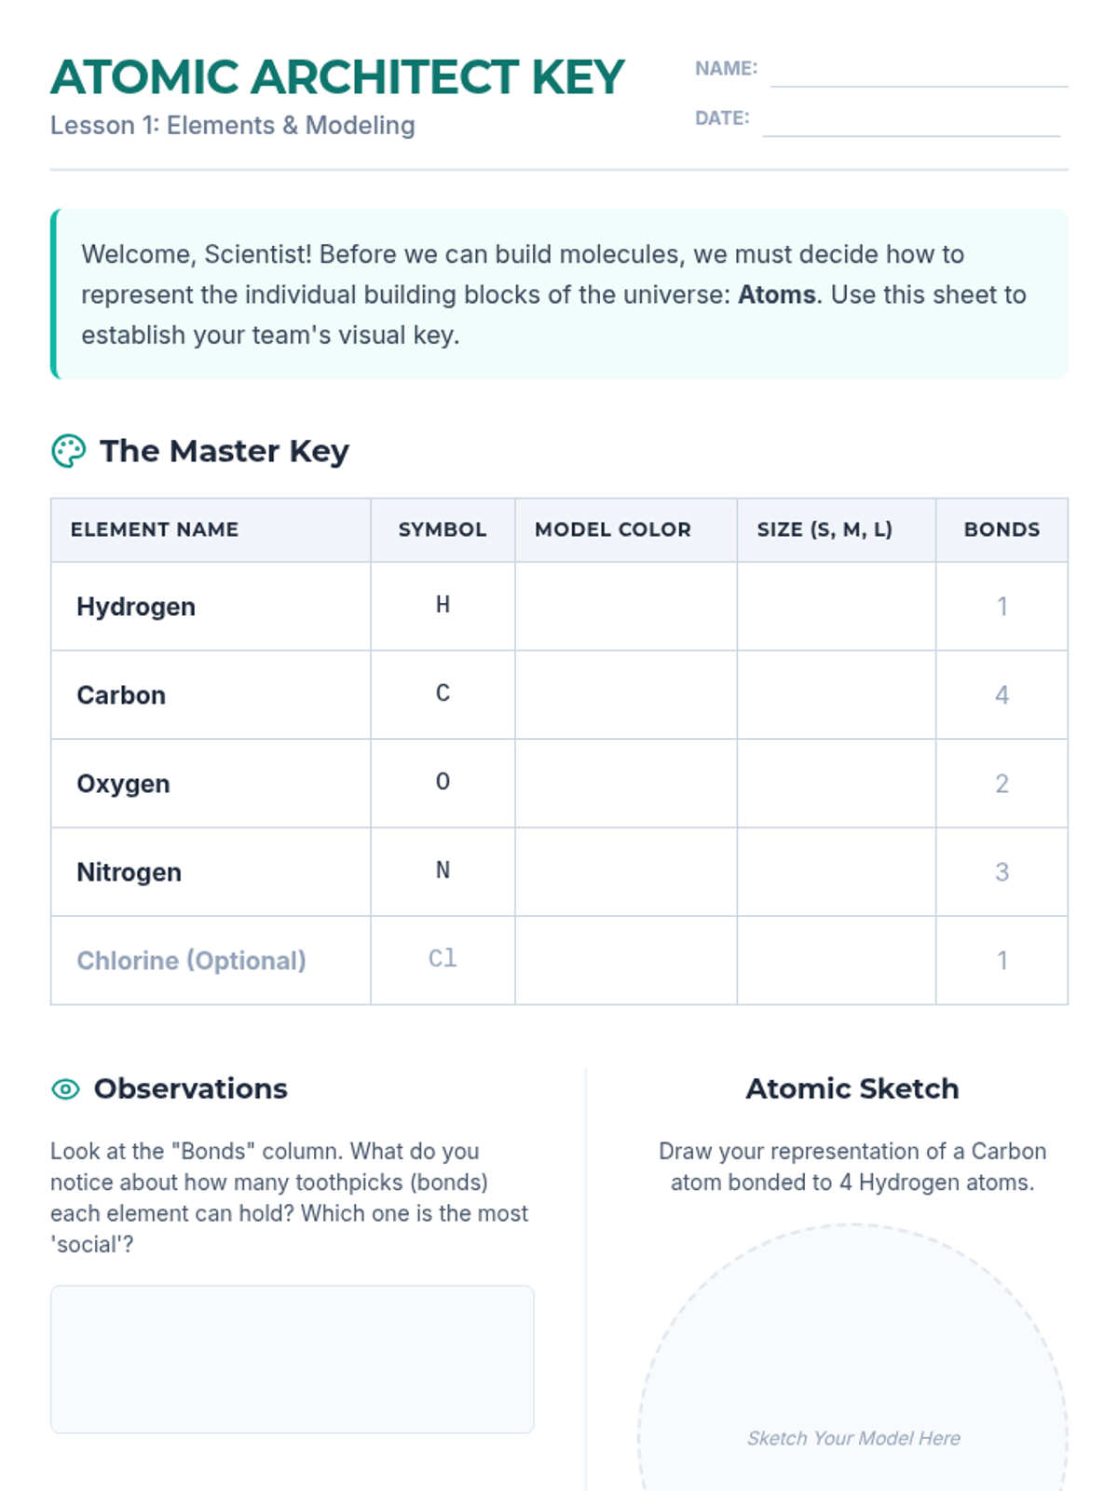Click the Date input line
This screenshot has height=1491, width=1118.
click(910, 122)
